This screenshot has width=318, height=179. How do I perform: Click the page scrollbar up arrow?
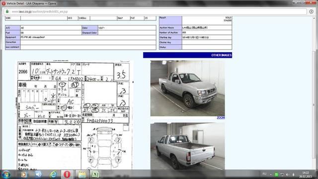314,18
